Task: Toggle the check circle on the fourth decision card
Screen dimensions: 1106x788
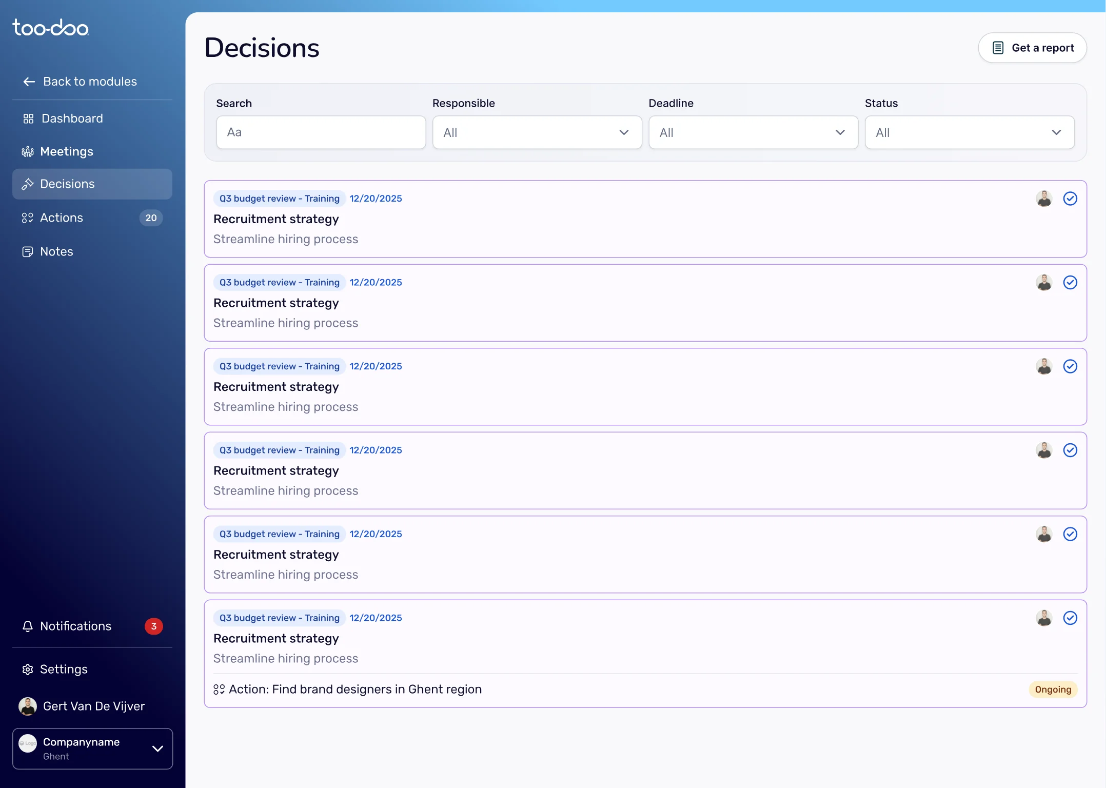Action: [1070, 450]
